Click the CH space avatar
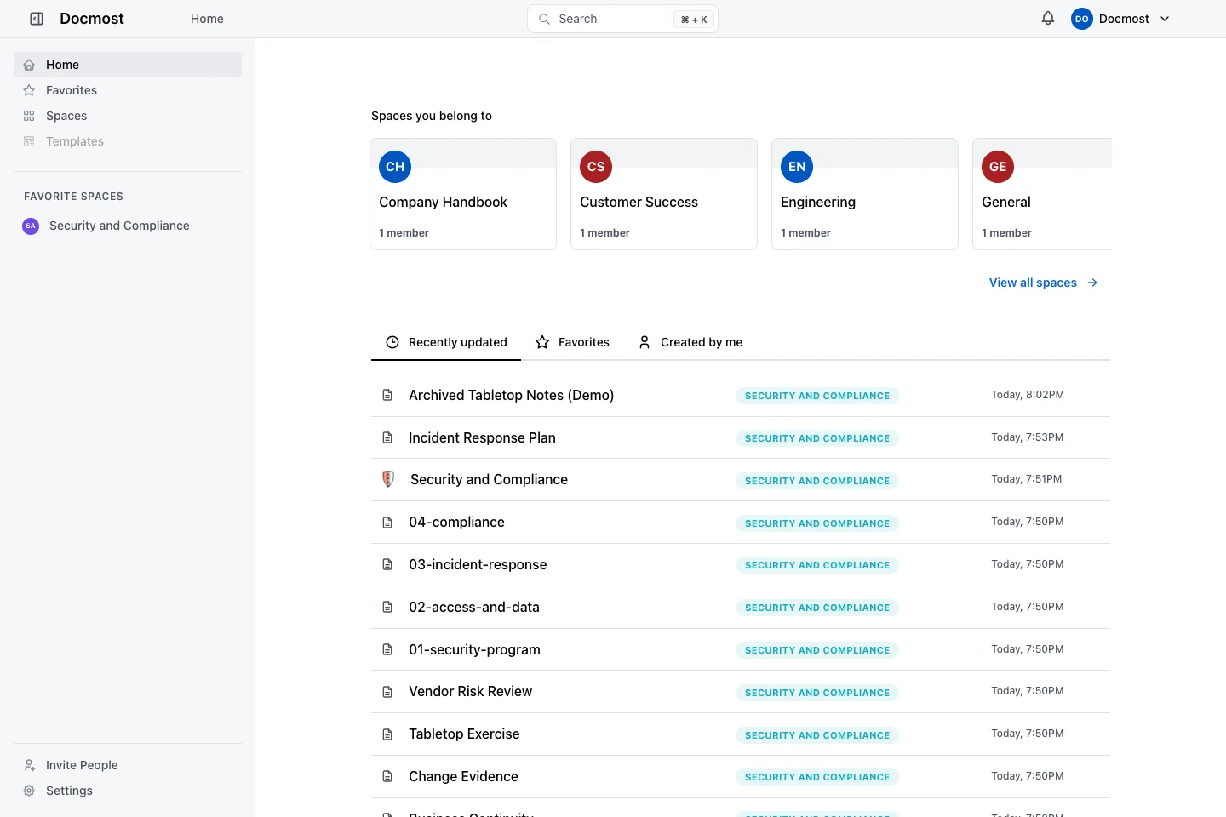This screenshot has height=817, width=1226. coord(395,167)
